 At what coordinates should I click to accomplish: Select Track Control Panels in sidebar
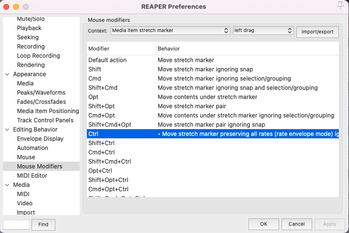[x=45, y=120]
